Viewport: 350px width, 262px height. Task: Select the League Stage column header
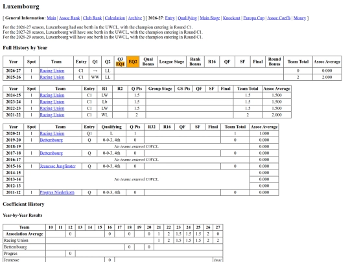click(172, 61)
